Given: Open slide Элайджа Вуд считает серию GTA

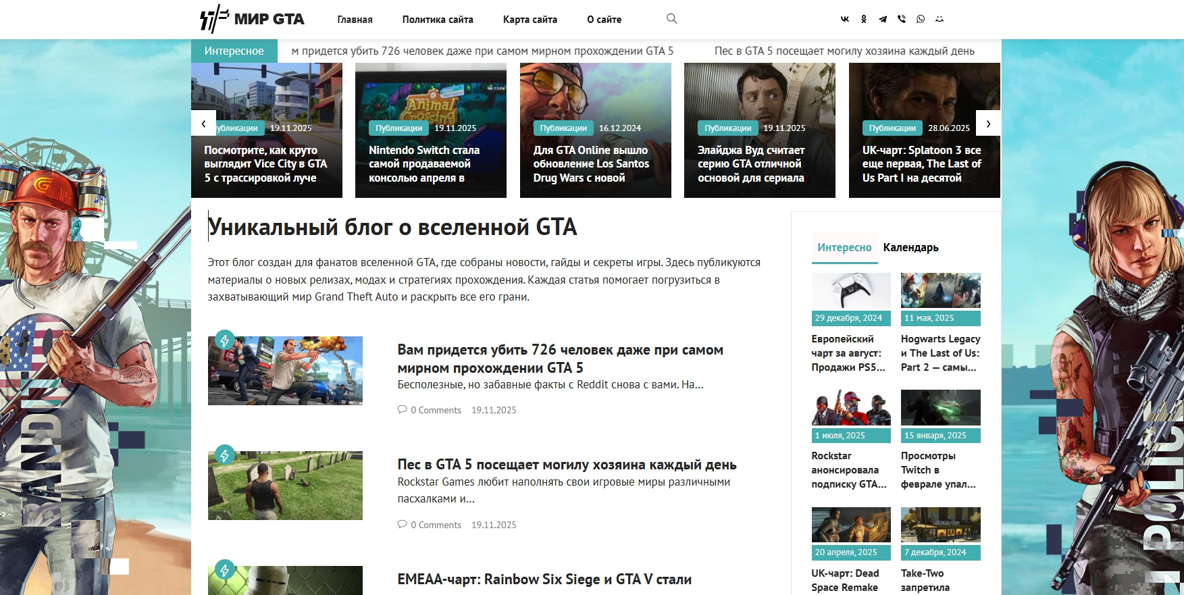Looking at the screenshot, I should point(751,164).
